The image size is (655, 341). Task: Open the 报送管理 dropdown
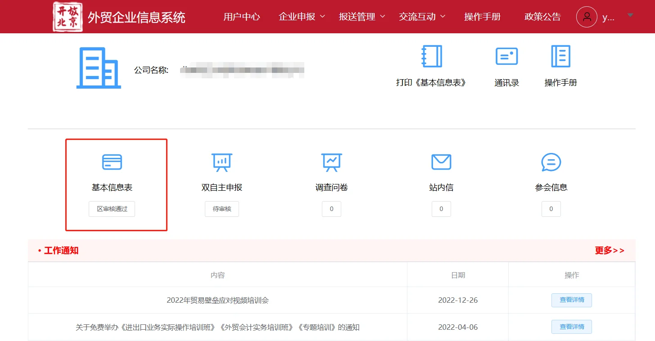coord(361,16)
